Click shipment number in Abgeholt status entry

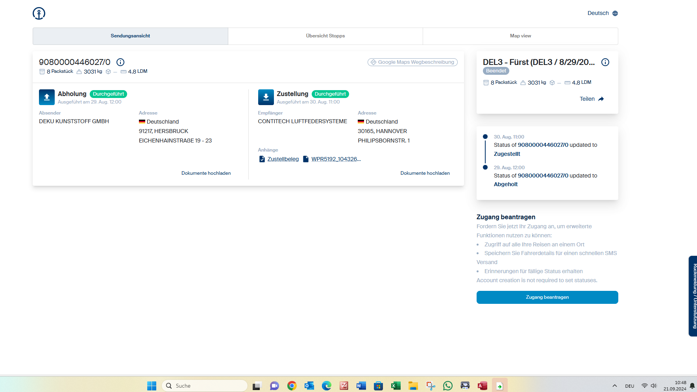pyautogui.click(x=543, y=176)
